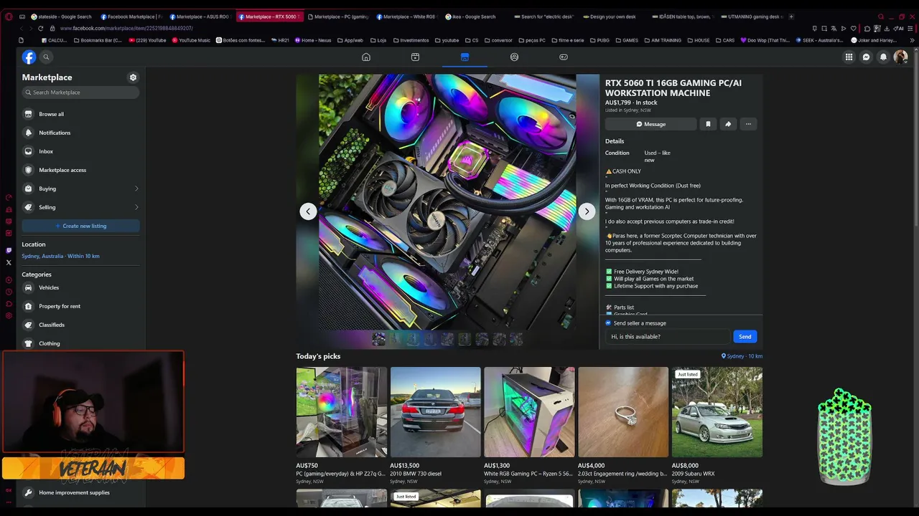
Task: Open the PUBG bookmark folder
Action: [600, 40]
